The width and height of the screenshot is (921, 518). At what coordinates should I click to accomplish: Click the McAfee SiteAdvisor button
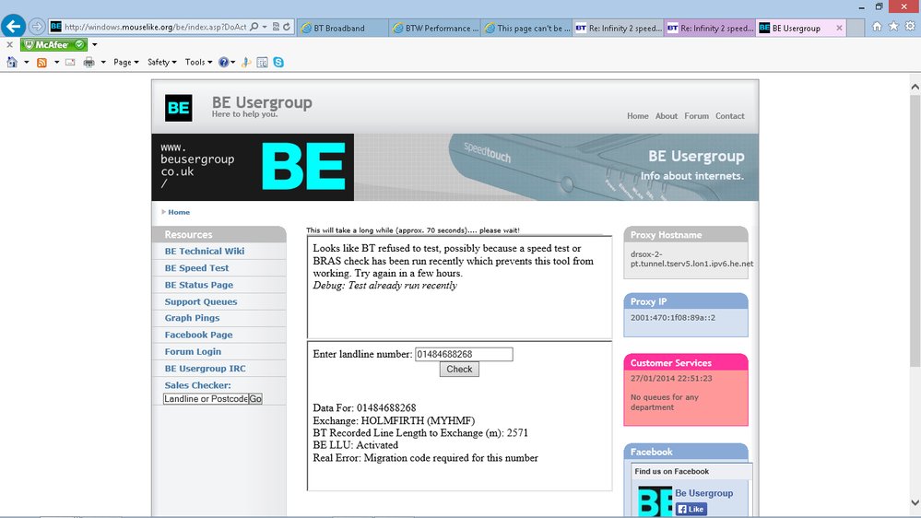pos(53,44)
